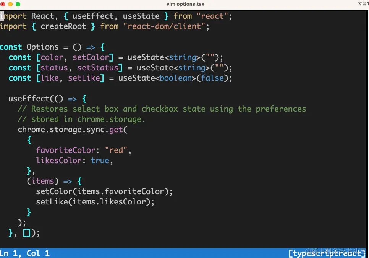Viewport: 369px width, 258px height.
Task: Click the "red" string value
Action: pyautogui.click(x=116, y=150)
